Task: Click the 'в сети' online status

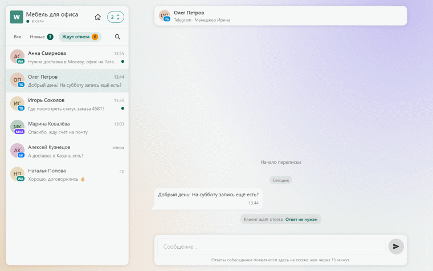Action: pyautogui.click(x=35, y=21)
